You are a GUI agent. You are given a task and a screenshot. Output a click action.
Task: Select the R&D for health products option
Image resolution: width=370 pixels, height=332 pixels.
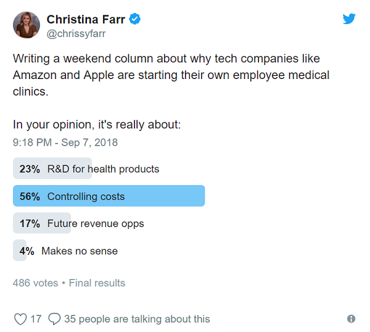pos(103,168)
